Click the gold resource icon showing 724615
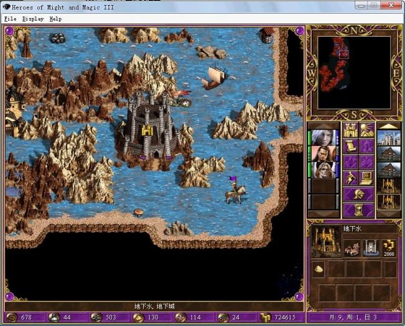405x326 pixels. point(265,317)
